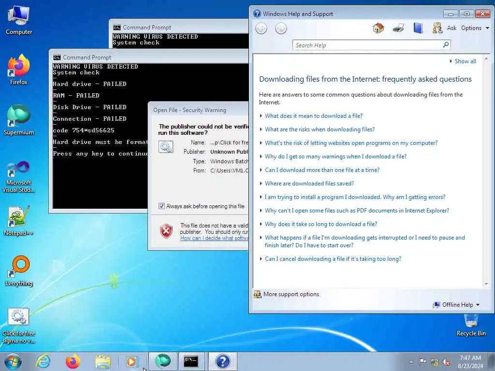Launch Internet Explorer from taskbar
Viewport: 495px width, 371px height.
click(x=43, y=361)
